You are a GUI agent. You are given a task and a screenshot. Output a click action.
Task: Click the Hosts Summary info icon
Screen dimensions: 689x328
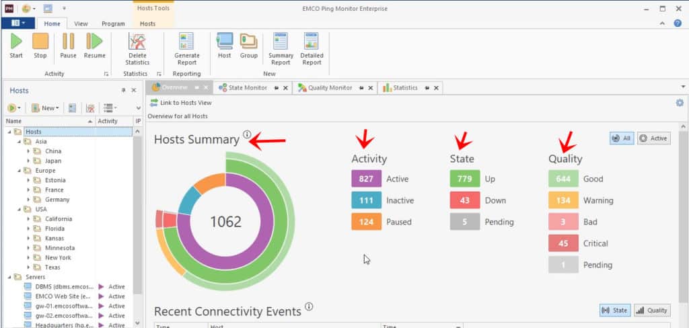point(247,134)
